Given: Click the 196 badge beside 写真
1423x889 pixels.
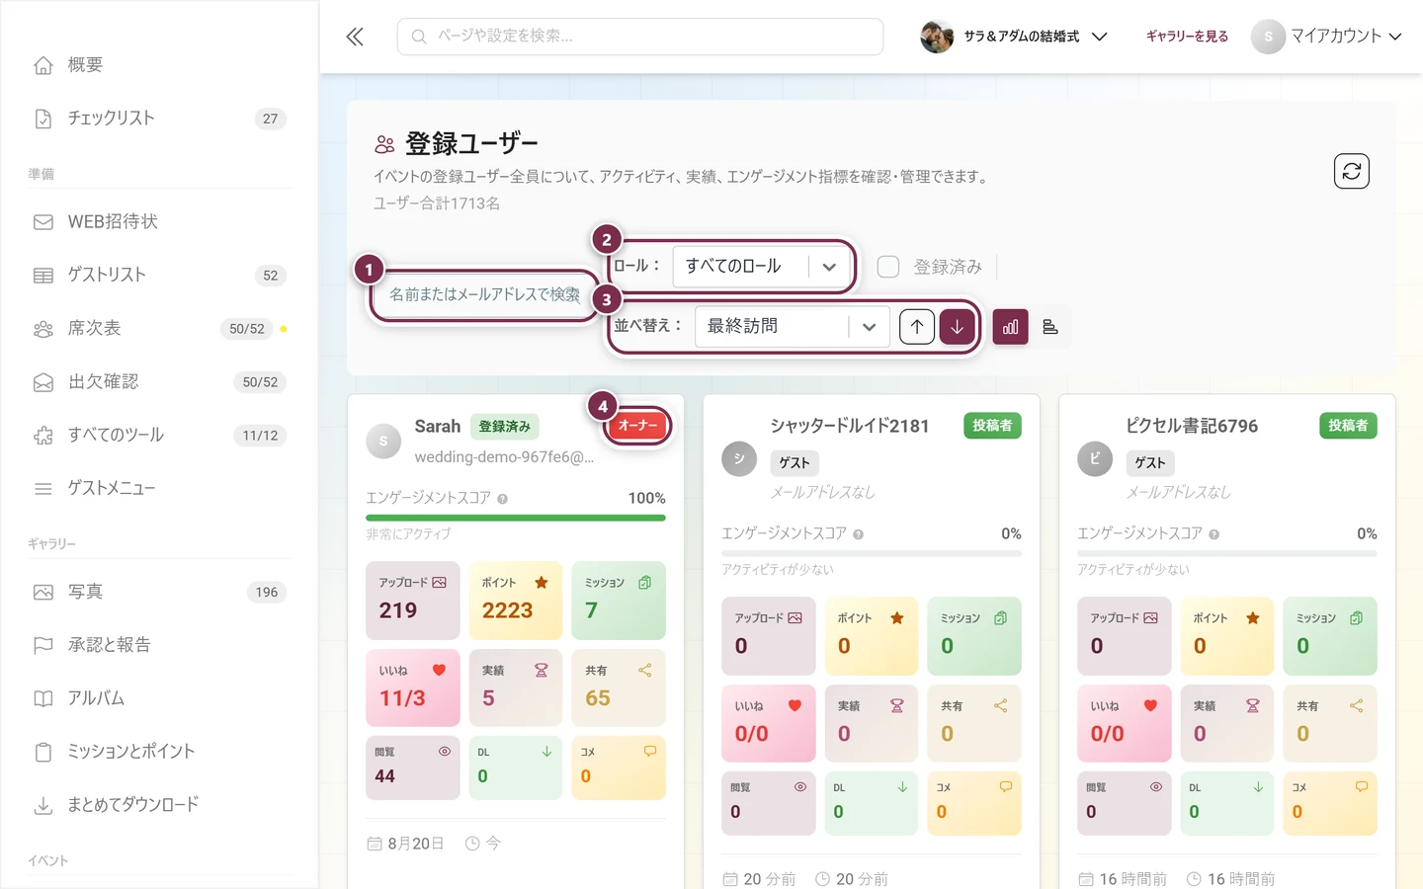Looking at the screenshot, I should pyautogui.click(x=267, y=593).
